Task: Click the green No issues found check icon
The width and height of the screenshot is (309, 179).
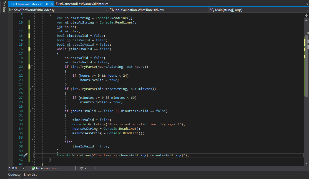Action: pos(33,168)
